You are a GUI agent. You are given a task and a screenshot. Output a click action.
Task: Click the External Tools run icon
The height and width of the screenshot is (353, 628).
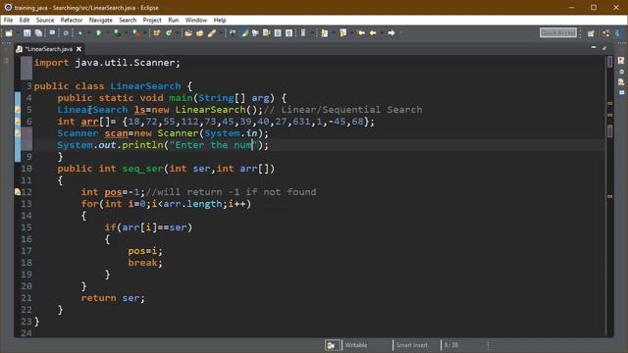tap(136, 33)
